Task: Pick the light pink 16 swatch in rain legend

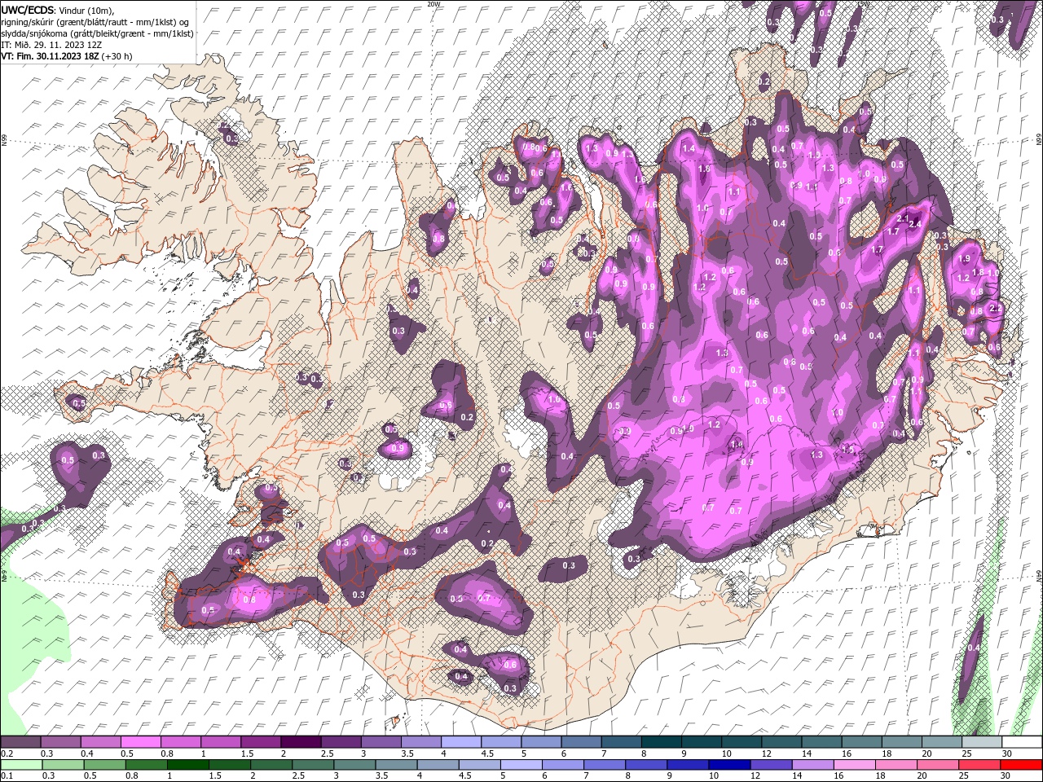Action: 856,765
